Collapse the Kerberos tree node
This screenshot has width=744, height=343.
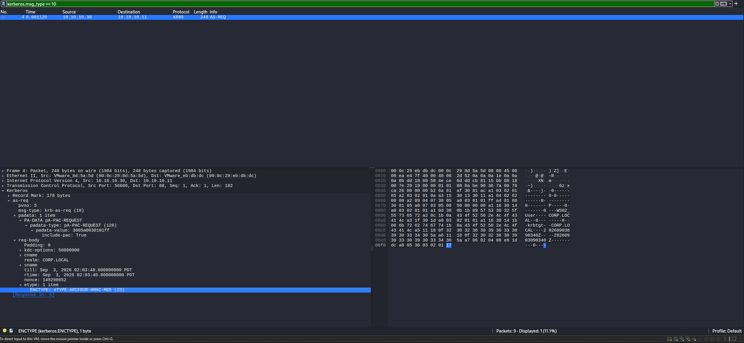pos(3,191)
